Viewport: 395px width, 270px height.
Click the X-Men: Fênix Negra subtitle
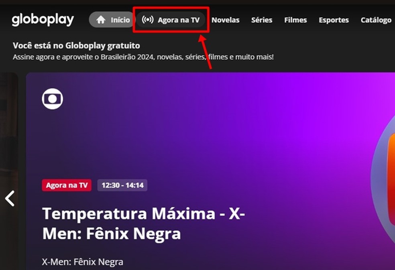(83, 262)
